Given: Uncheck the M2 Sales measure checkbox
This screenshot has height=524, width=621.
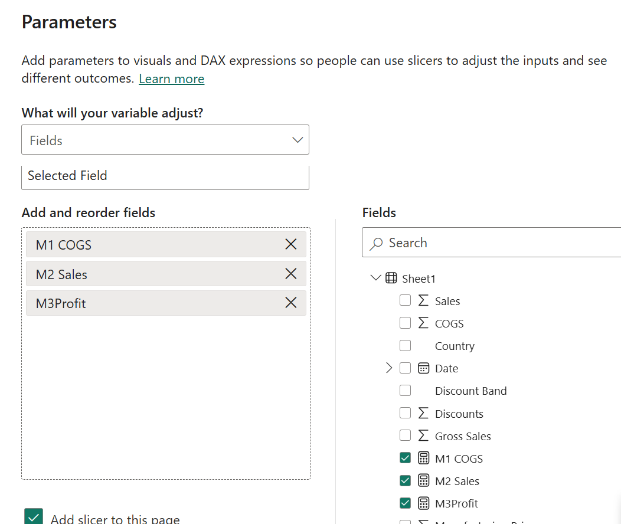Looking at the screenshot, I should [x=405, y=481].
